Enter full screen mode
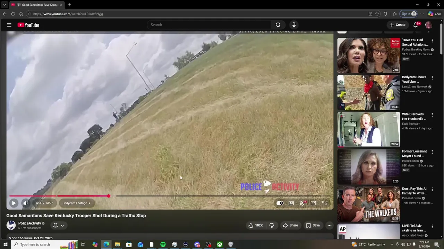 (324, 203)
